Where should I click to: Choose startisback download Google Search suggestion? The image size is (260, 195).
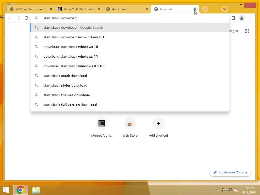click(130, 27)
